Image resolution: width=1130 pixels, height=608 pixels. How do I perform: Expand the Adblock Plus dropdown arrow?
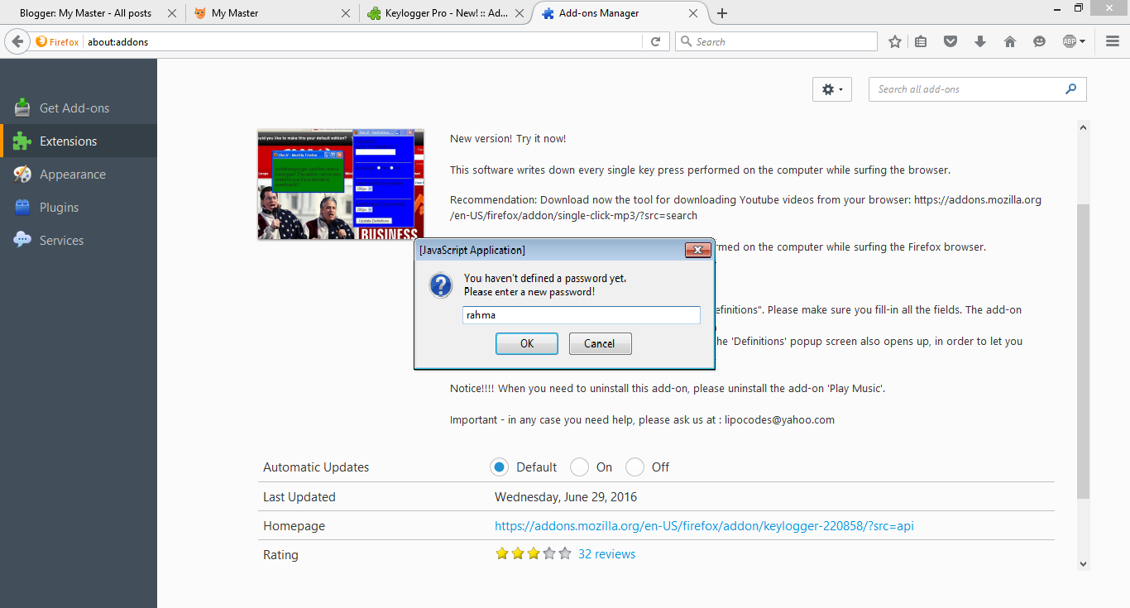[1082, 41]
